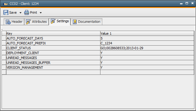196x111 pixels.
Task: Select row header of UNREAD_MESSAGES_BUFFER row
Action: tap(4, 63)
